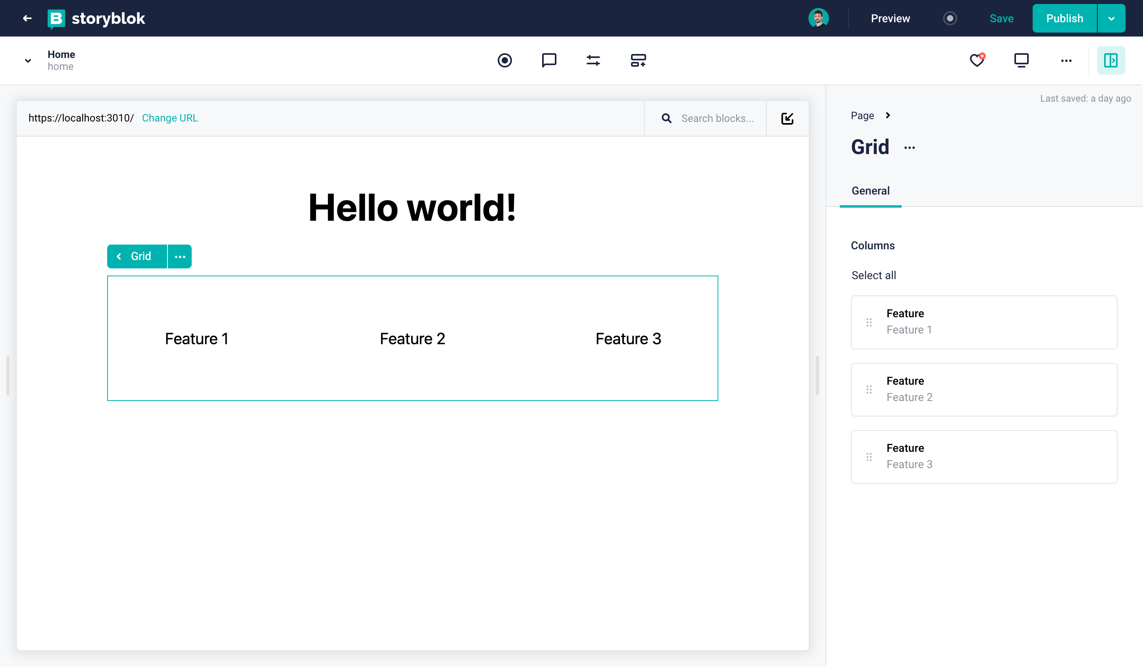Open the sliders config icon in toolbar
Image resolution: width=1143 pixels, height=667 pixels.
coord(593,60)
